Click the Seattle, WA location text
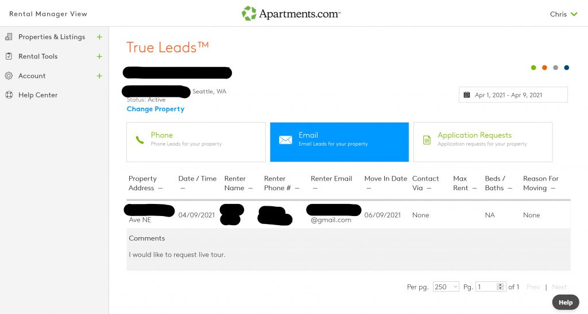Viewport: 588px width, 314px height. coord(209,91)
